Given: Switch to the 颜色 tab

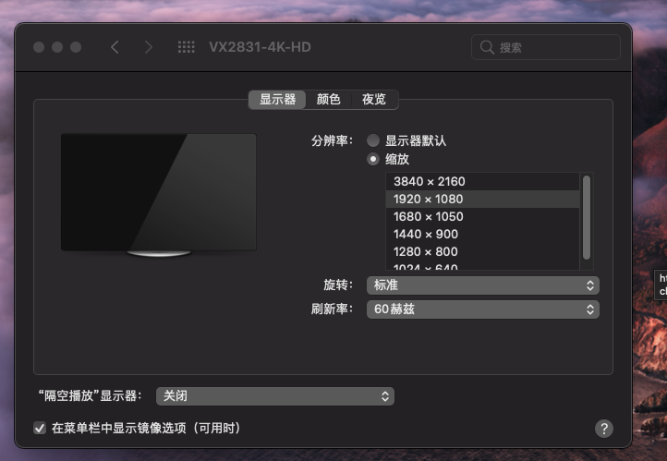Looking at the screenshot, I should (328, 100).
